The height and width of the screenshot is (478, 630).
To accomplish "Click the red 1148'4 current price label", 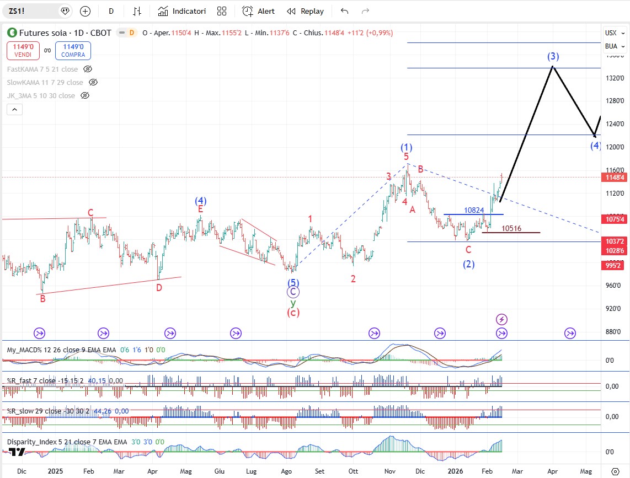I will [615, 178].
